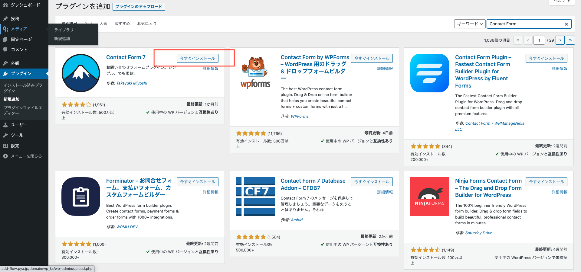Screen dimensions: 581x272
Task: Open the Takayuki Miyoshi author link
Action: coord(132,83)
